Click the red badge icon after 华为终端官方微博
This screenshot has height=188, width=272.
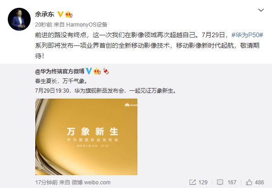pyautogui.click(x=106, y=71)
